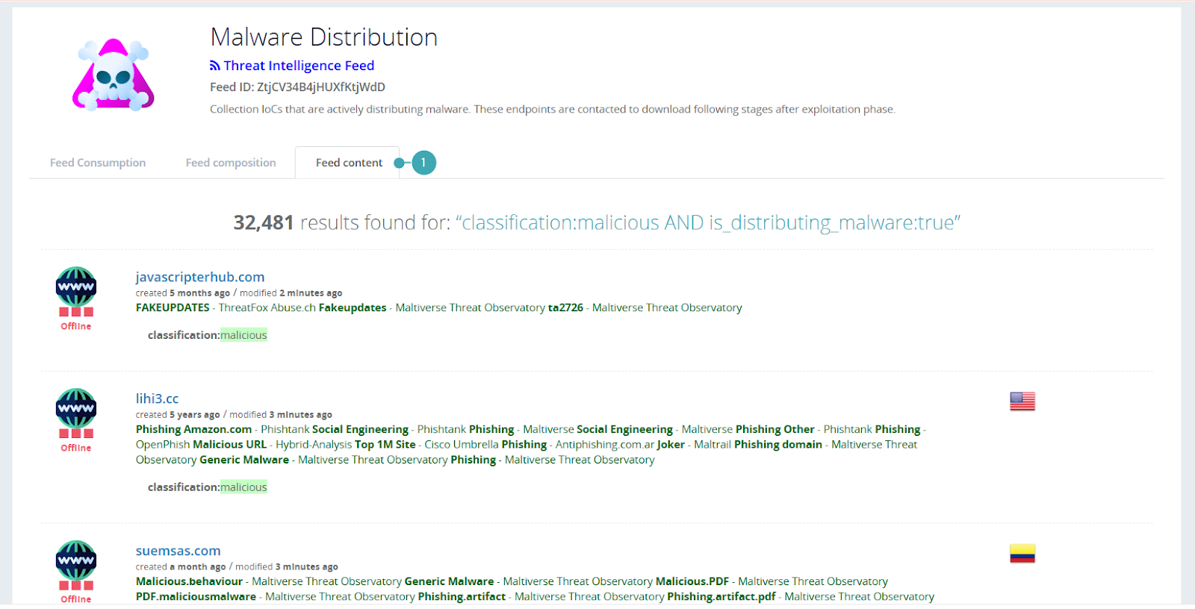Select the Feed content tab
Viewport: 1195px width, 609px height.
[349, 163]
